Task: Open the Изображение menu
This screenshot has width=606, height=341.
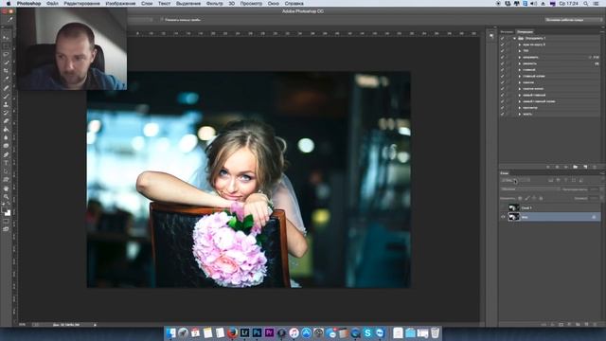Action: [120, 3]
